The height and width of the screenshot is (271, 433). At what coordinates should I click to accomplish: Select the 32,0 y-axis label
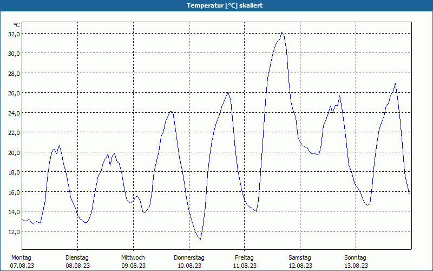(14, 34)
